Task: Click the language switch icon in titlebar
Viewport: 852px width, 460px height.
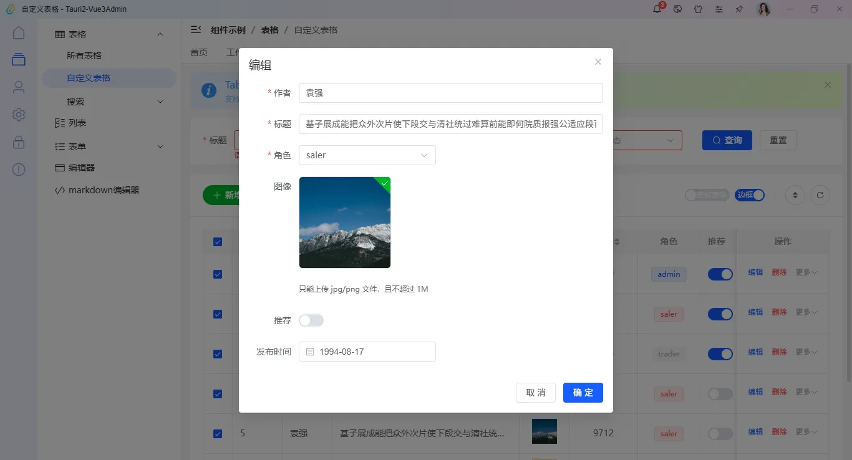Action: point(677,9)
